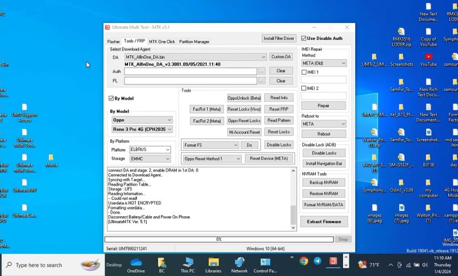Switch to the Flasher tab
This screenshot has height=276, width=458.
(113, 42)
